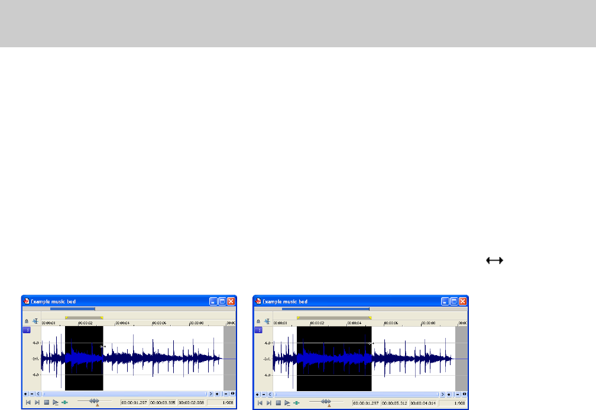Click the edit tool selector icon in left window
The image size is (596, 410).
click(x=35, y=321)
